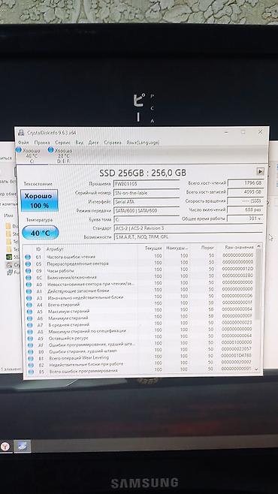Click the host writes value 4095 GB
Image resolution: width=278 pixels, height=494 pixels.
point(245,191)
